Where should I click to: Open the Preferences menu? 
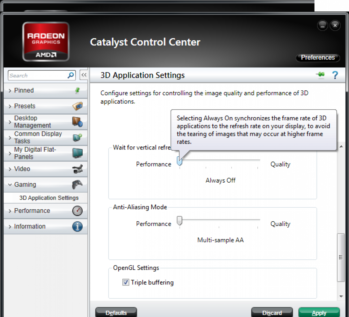point(318,57)
